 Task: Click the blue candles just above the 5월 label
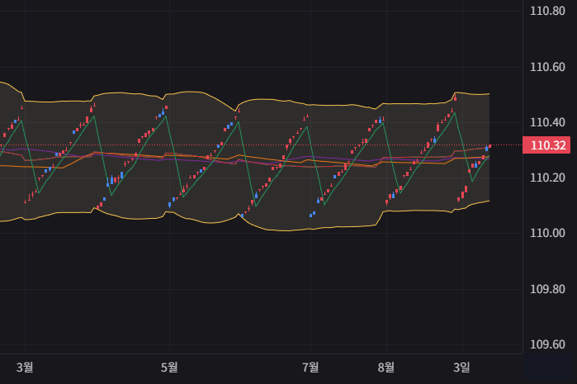170,203
